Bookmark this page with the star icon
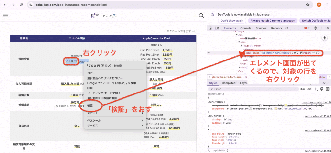 [308, 5]
